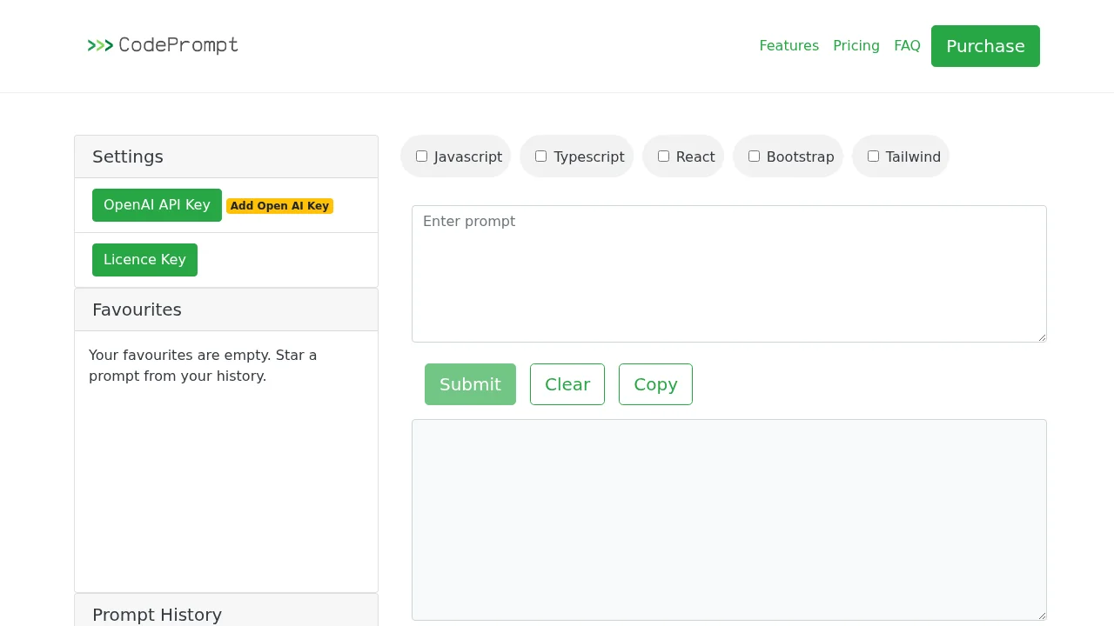Open the OpenAI API Key settings
The width and height of the screenshot is (1114, 626).
coord(157,205)
